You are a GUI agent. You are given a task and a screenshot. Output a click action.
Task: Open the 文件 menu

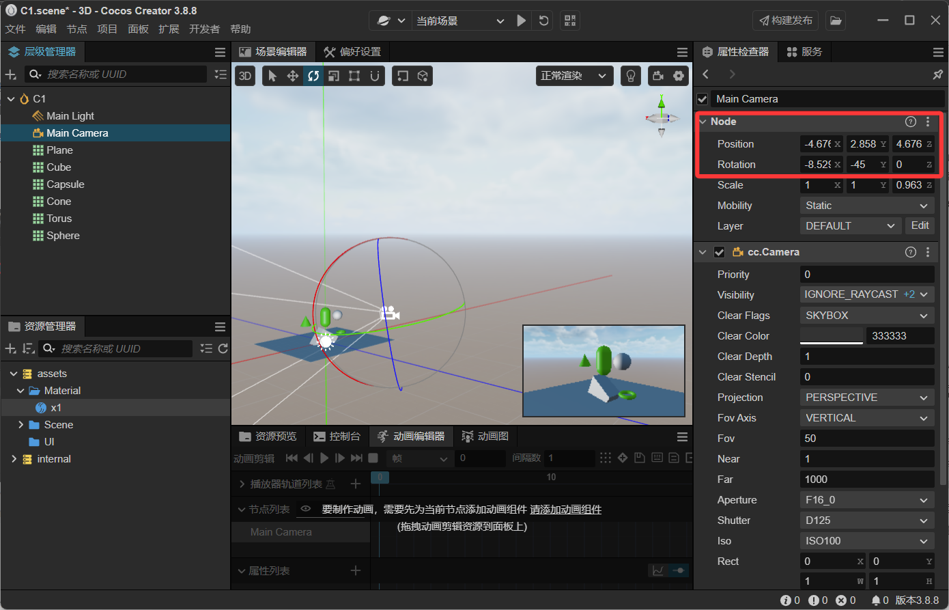coord(15,29)
